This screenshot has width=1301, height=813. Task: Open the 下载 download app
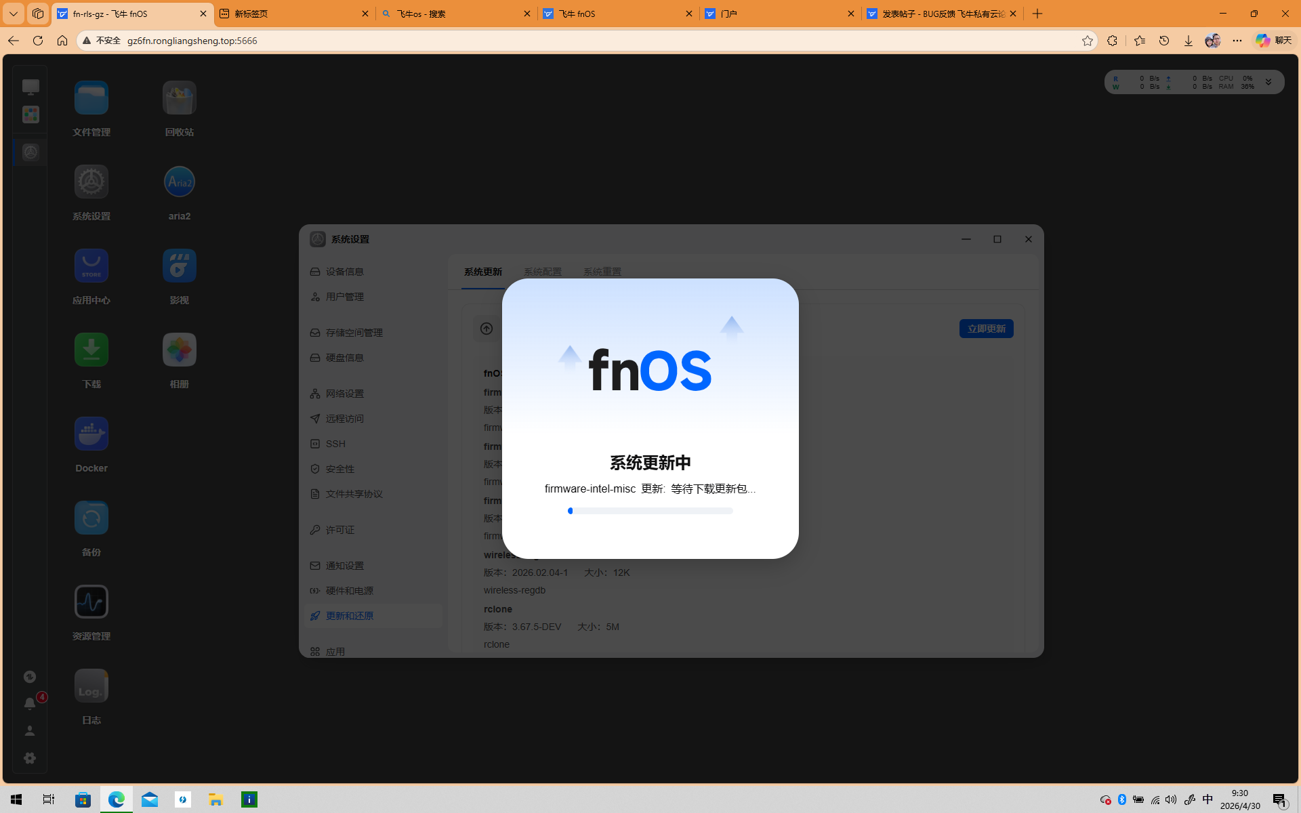pyautogui.click(x=91, y=350)
